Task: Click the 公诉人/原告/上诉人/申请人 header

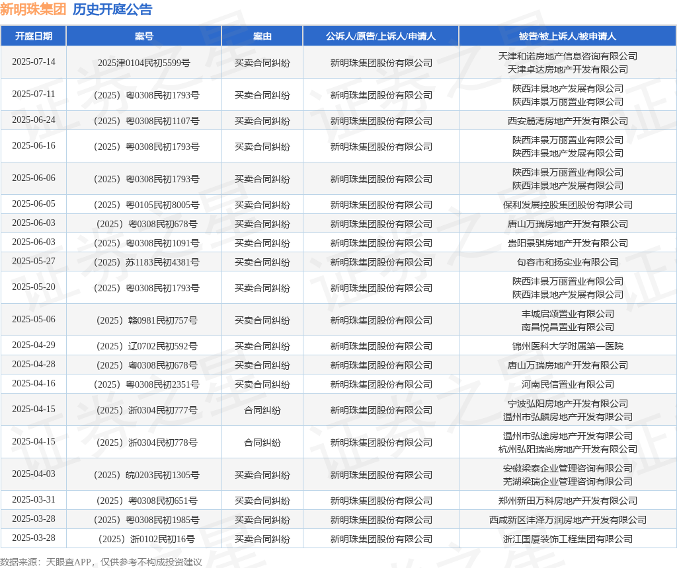Action: click(x=381, y=36)
